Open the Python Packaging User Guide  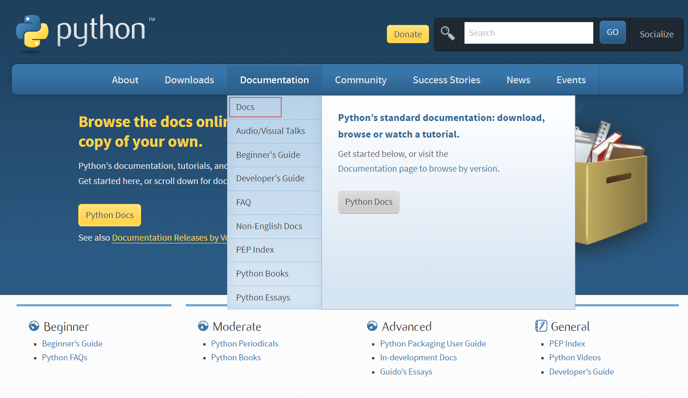[433, 343]
